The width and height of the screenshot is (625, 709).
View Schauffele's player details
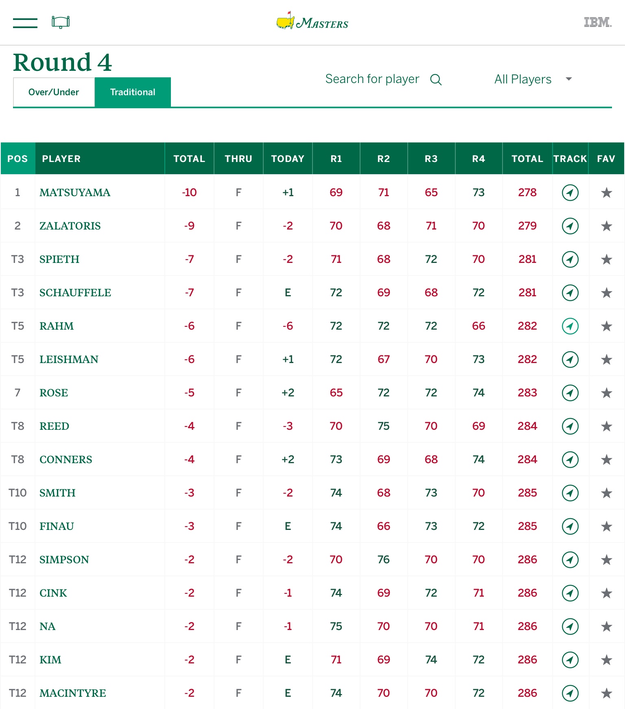coord(75,293)
